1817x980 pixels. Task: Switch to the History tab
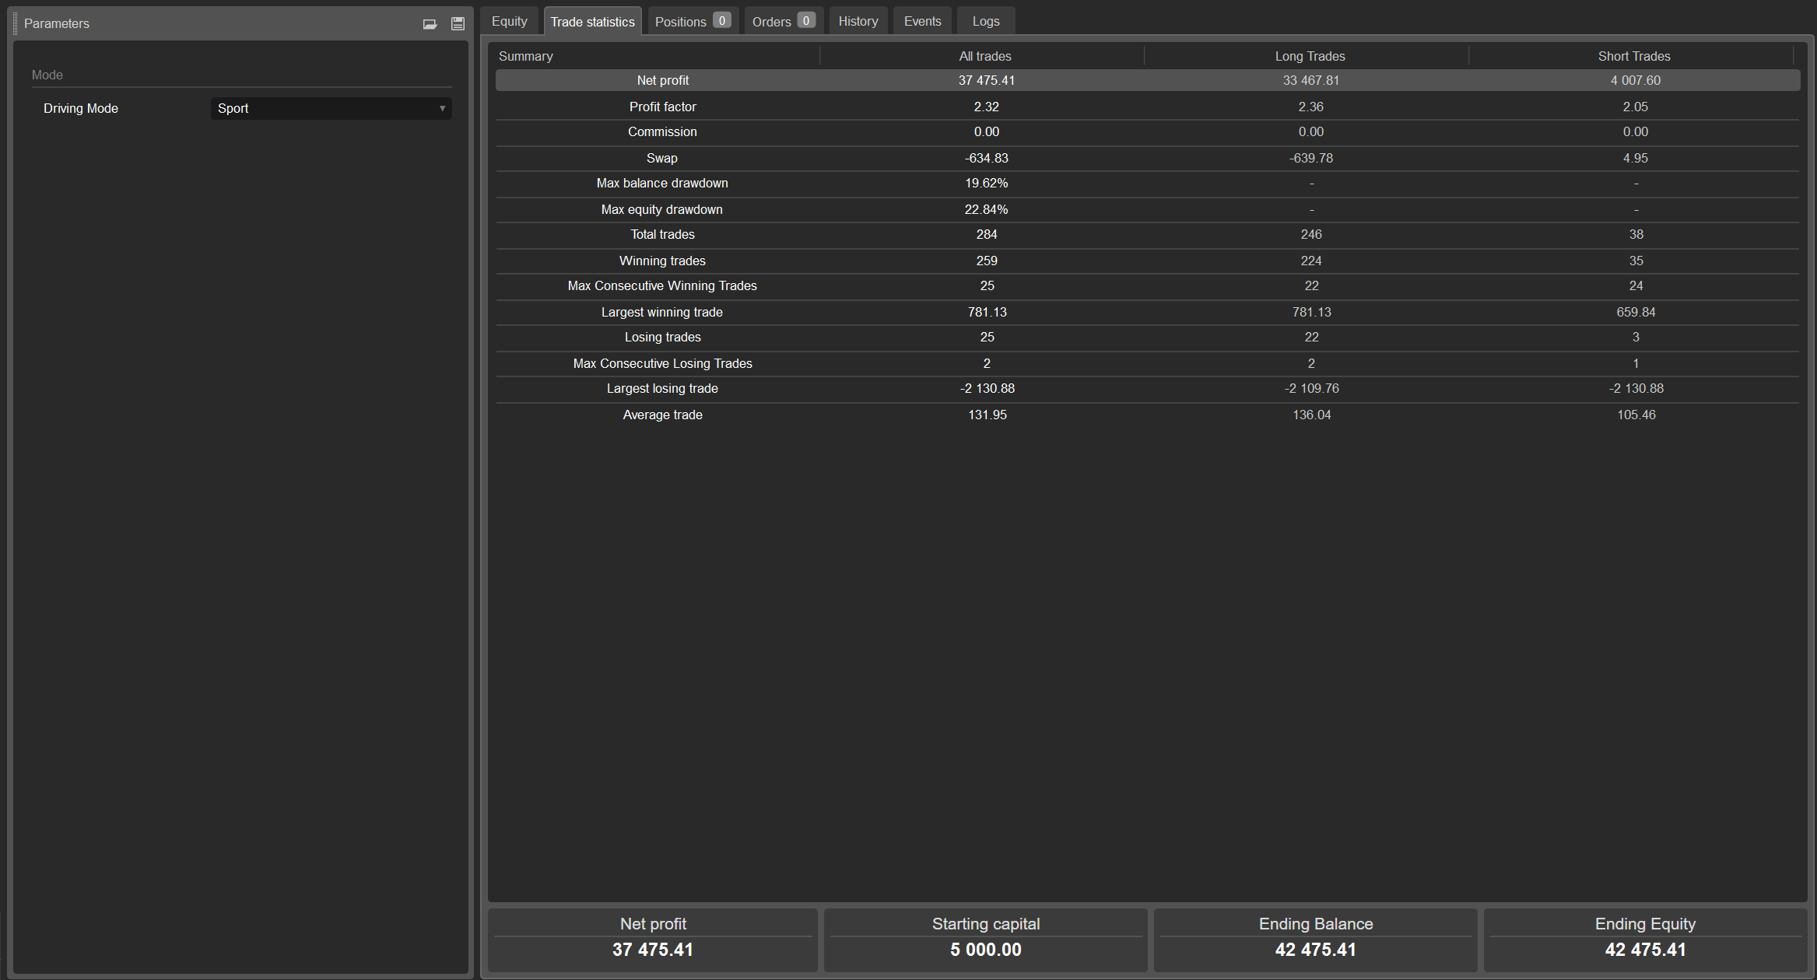pyautogui.click(x=858, y=22)
